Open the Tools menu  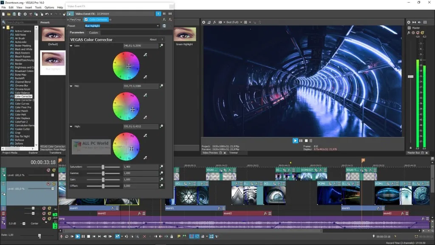coord(38,7)
